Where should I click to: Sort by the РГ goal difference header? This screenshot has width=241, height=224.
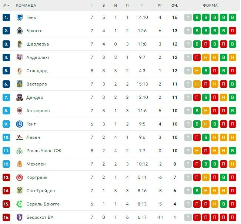[x=160, y=6]
